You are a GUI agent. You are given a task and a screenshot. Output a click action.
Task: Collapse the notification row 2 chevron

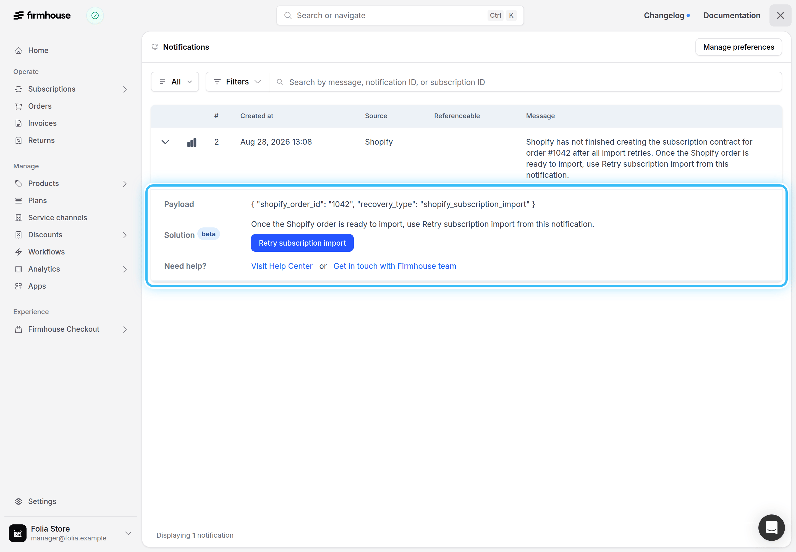point(165,142)
